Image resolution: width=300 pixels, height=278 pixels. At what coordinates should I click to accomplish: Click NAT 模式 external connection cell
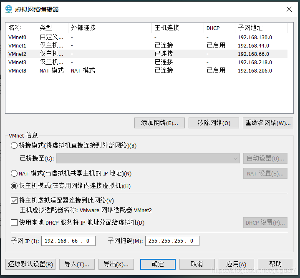point(83,70)
